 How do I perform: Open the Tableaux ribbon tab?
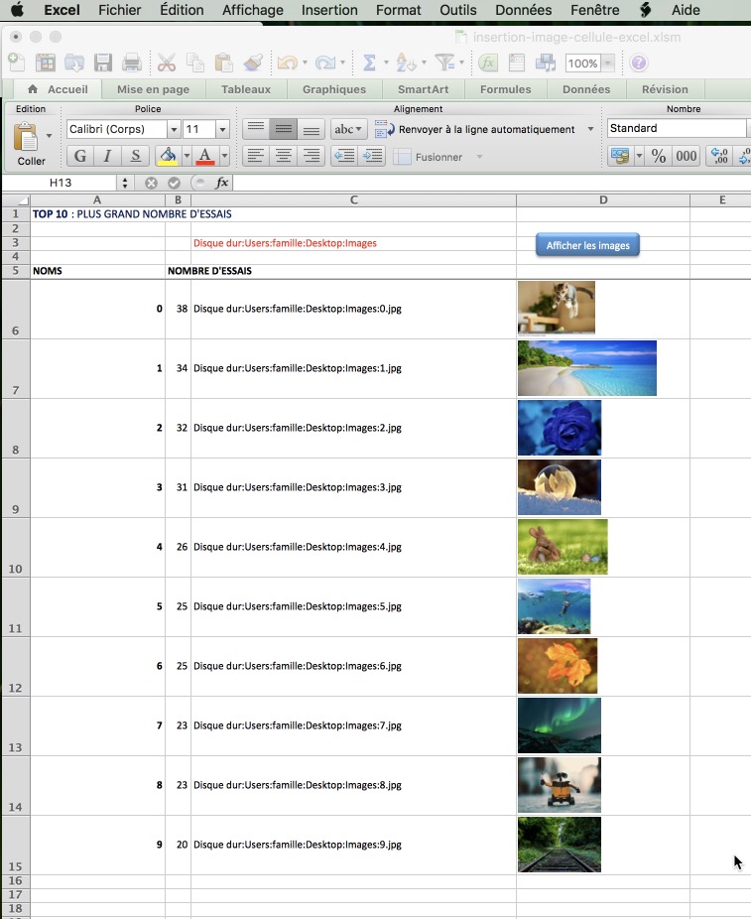pos(246,89)
